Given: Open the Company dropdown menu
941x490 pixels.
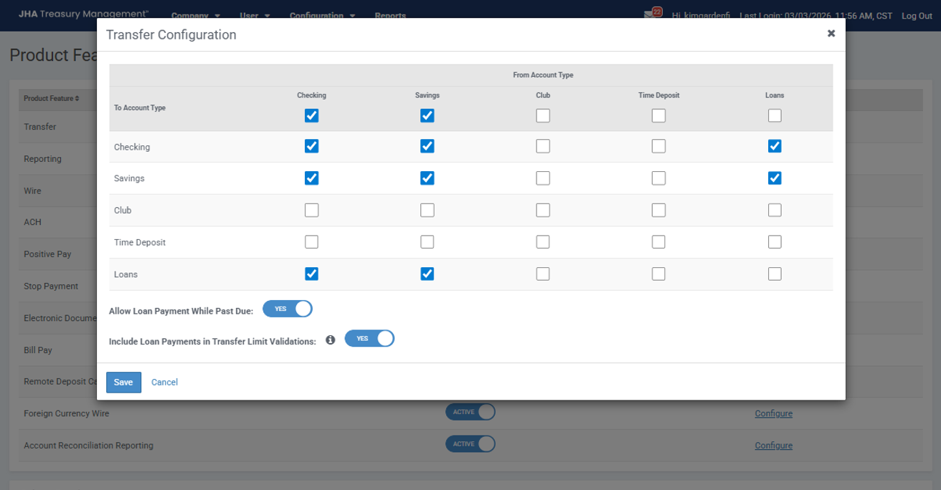Looking at the screenshot, I should [195, 16].
